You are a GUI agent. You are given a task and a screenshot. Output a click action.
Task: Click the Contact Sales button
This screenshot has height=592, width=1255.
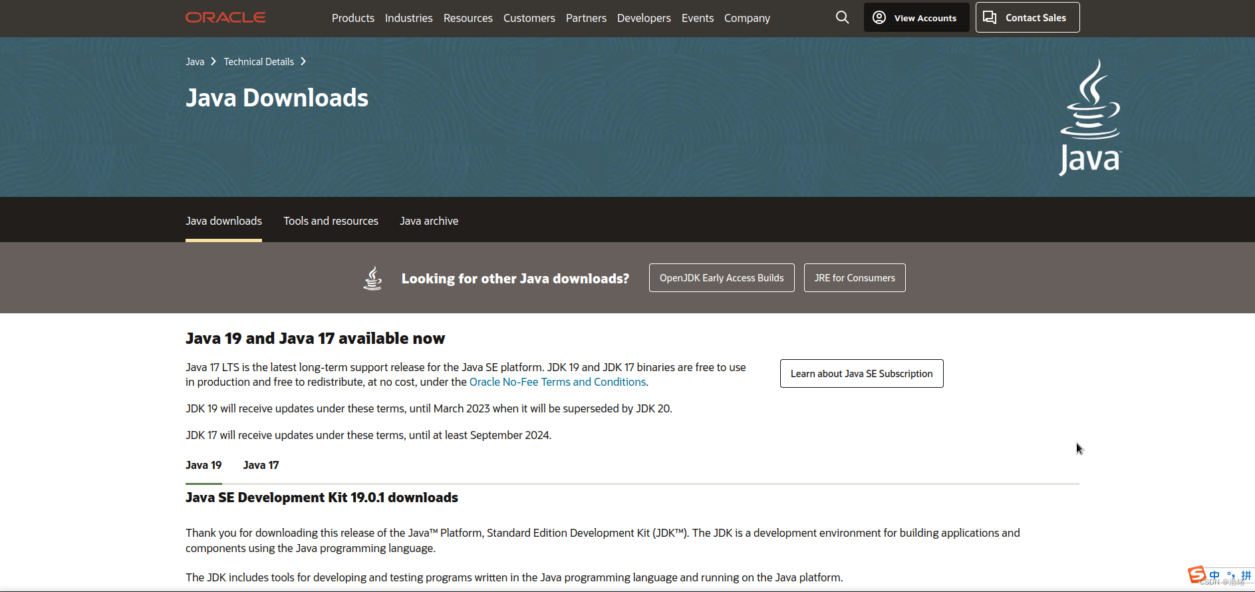[1028, 17]
